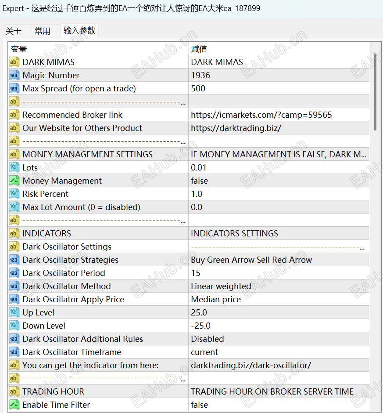Click the Disabled value for Additional Rules
383x413 pixels.
(x=207, y=339)
